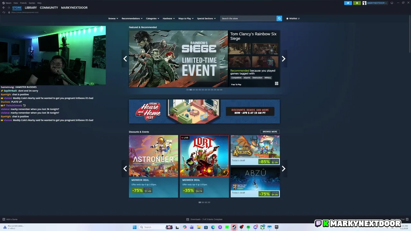
Task: Expand the Categories dropdown
Action: tap(153, 18)
